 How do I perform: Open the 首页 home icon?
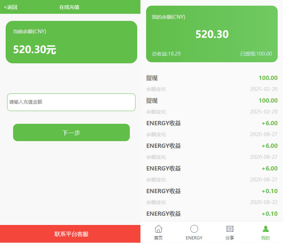tap(158, 229)
